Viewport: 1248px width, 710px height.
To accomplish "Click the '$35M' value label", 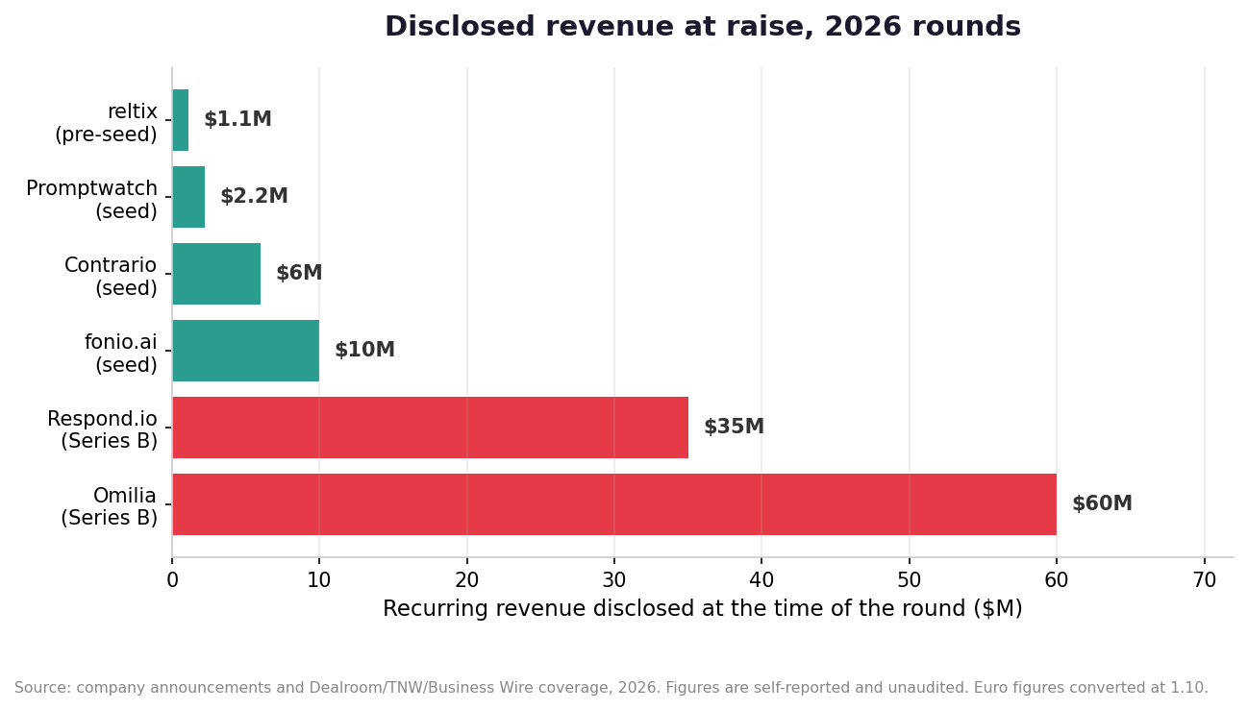I will (734, 428).
